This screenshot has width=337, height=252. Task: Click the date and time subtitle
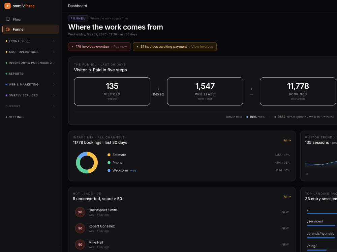(x=102, y=34)
